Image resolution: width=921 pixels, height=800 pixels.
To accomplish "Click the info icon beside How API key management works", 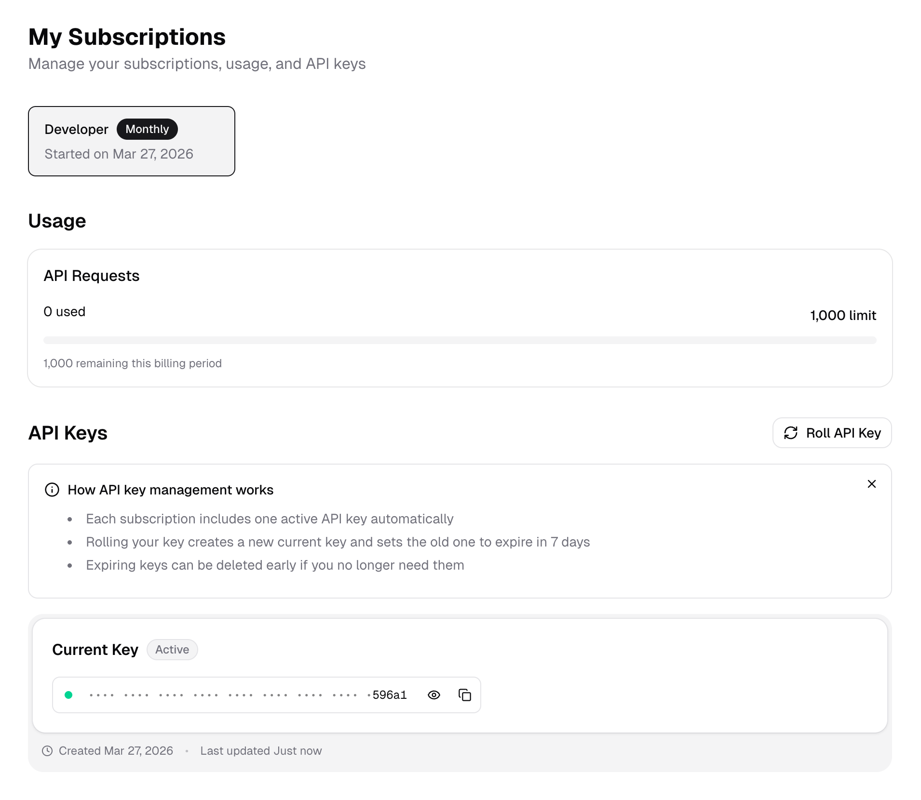I will pyautogui.click(x=52, y=490).
